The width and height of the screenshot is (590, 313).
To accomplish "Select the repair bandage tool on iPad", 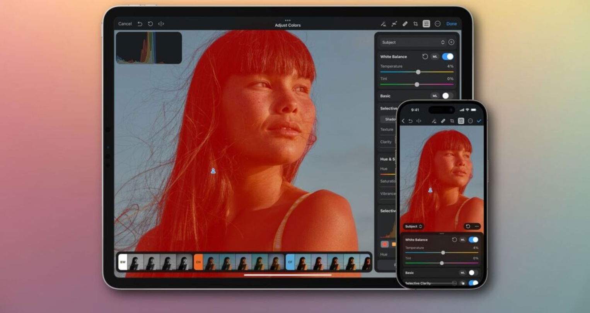I will tap(405, 24).
